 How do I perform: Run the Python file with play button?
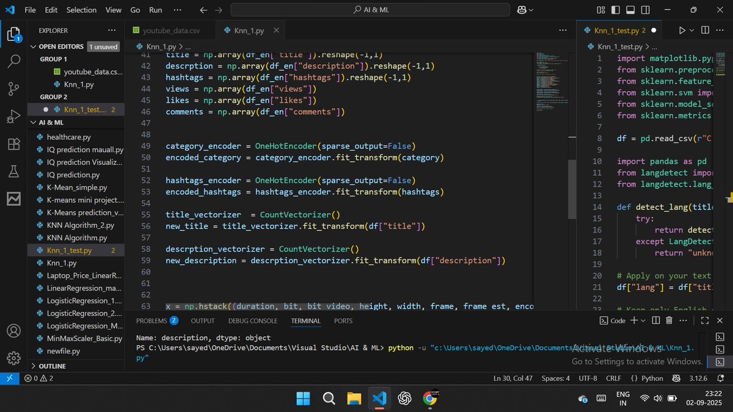682,30
